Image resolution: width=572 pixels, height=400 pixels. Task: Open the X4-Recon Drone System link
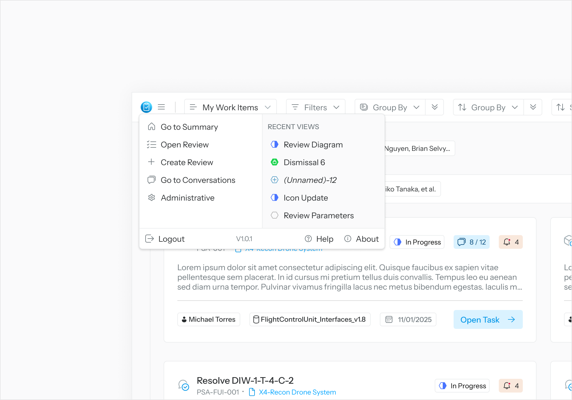click(x=297, y=392)
